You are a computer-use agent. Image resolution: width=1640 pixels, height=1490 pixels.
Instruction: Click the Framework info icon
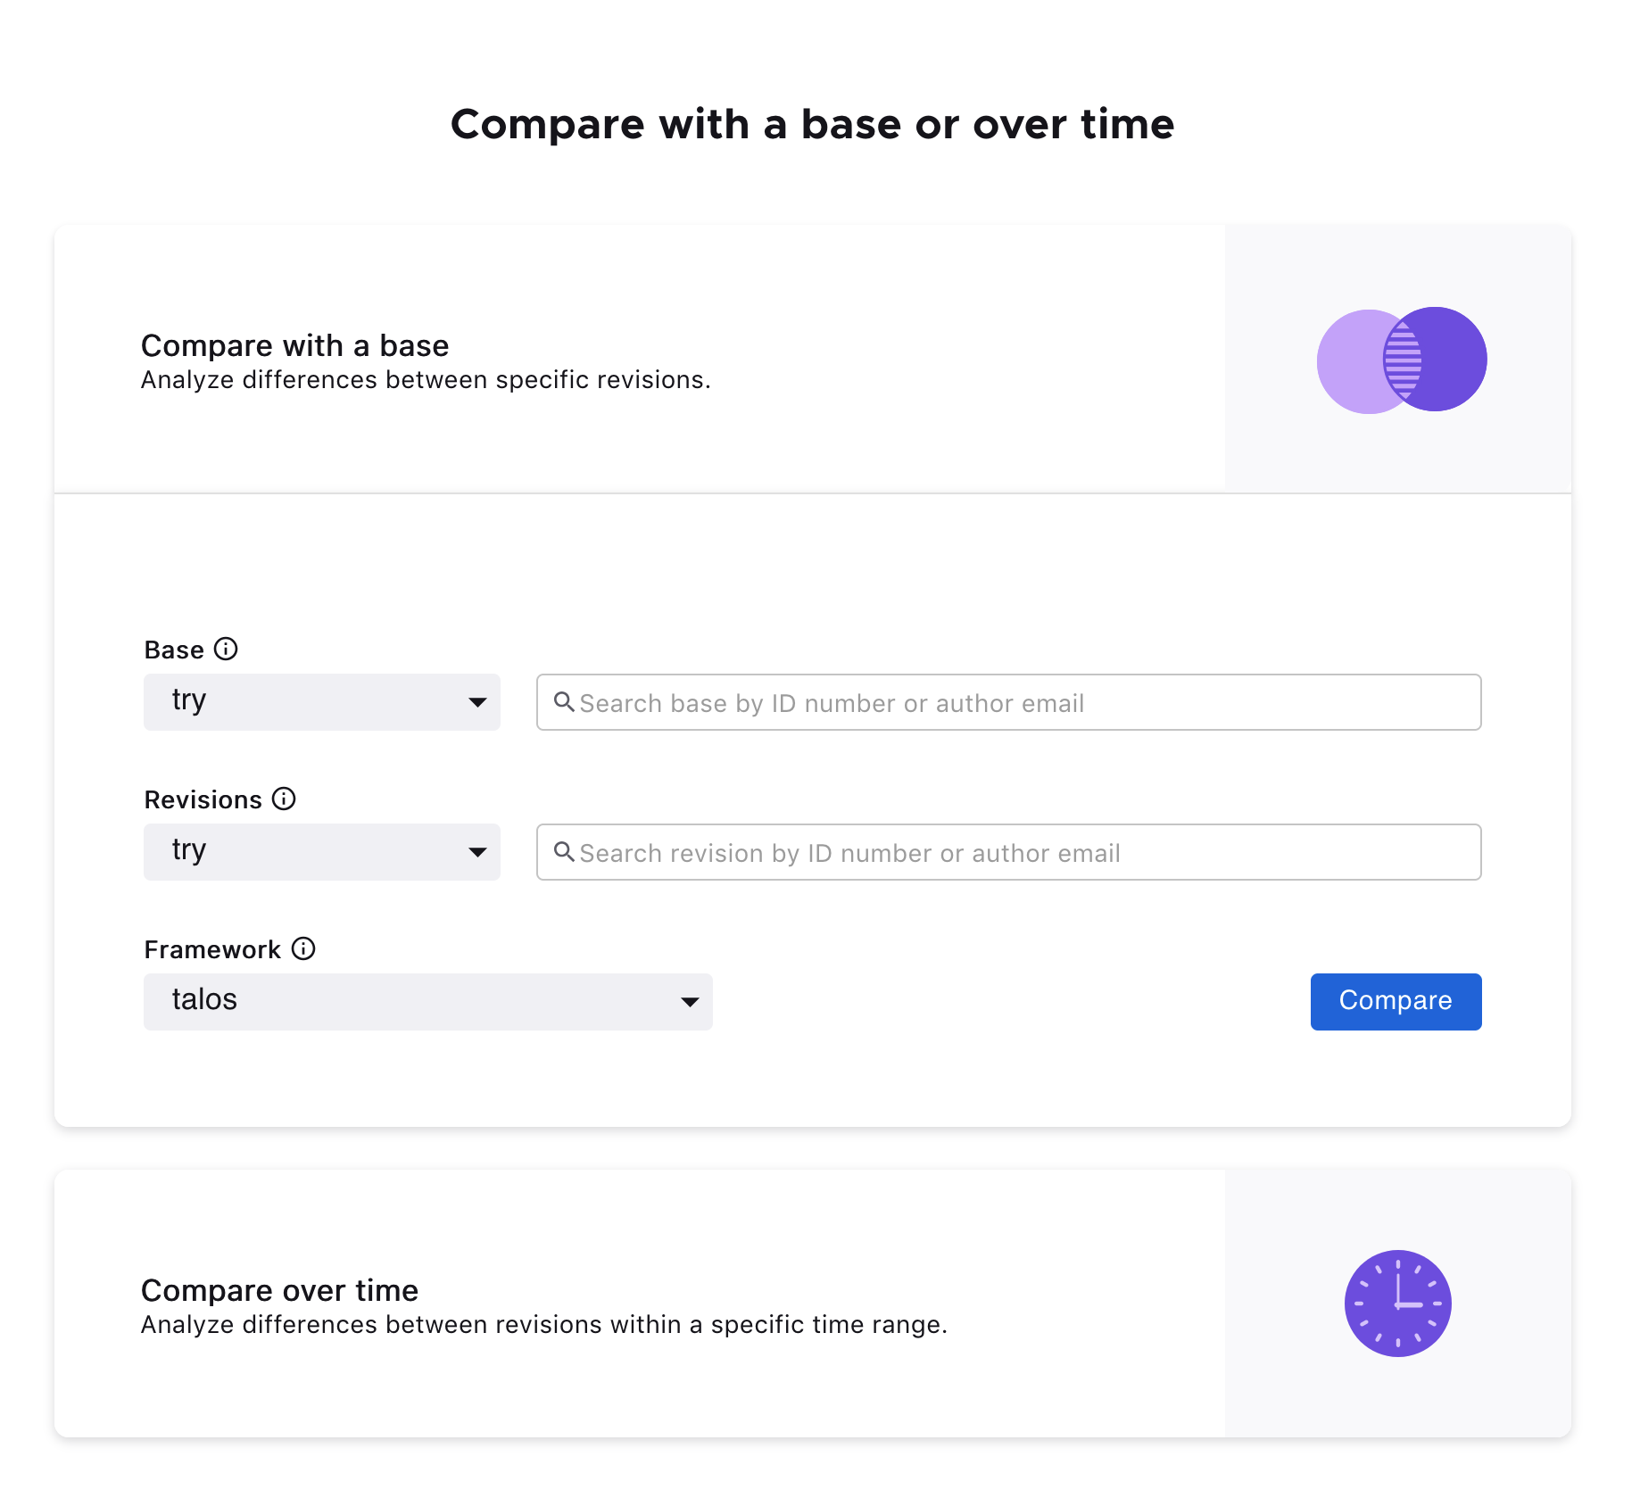[x=303, y=948]
